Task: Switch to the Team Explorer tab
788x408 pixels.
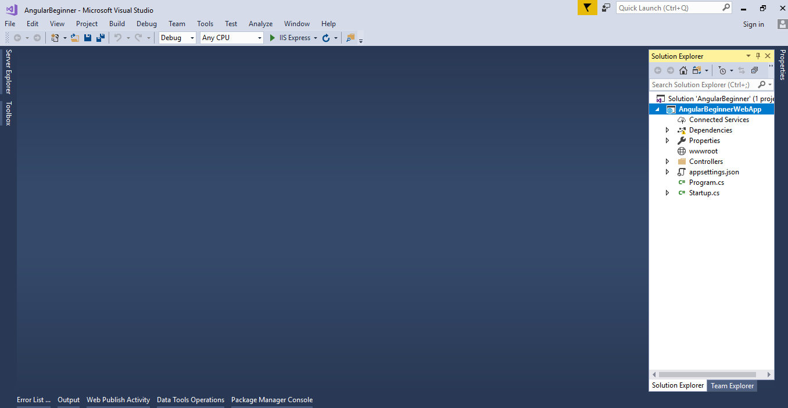Action: [732, 386]
